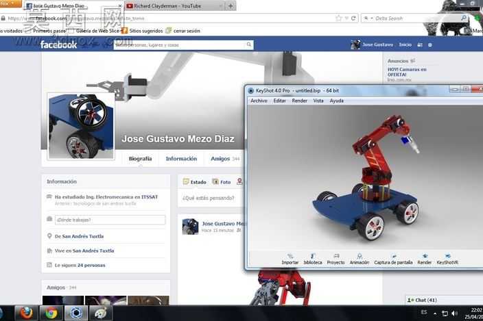The width and height of the screenshot is (483, 321).
Task: Click Captura de pantalla in KeyShot
Action: 393,259
